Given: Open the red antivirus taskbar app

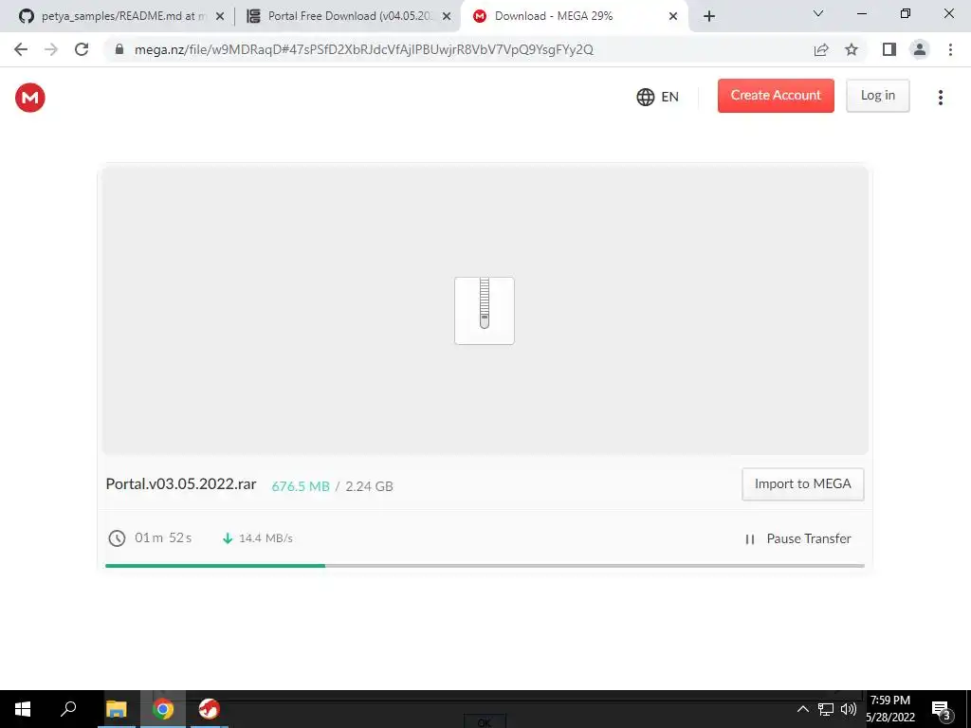Looking at the screenshot, I should (x=210, y=709).
